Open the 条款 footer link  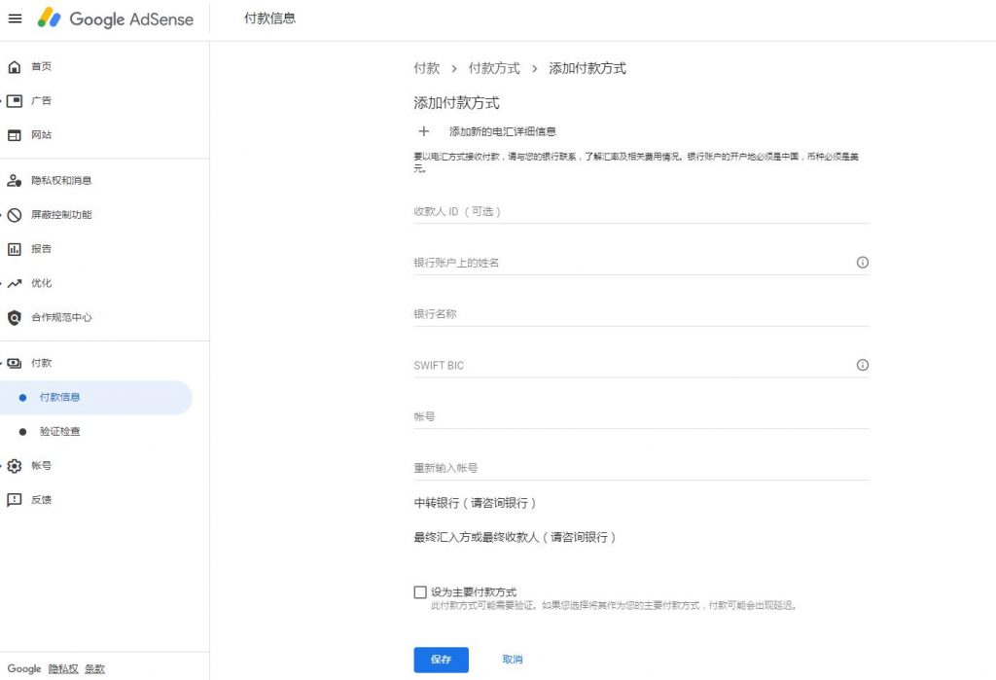tap(94, 669)
